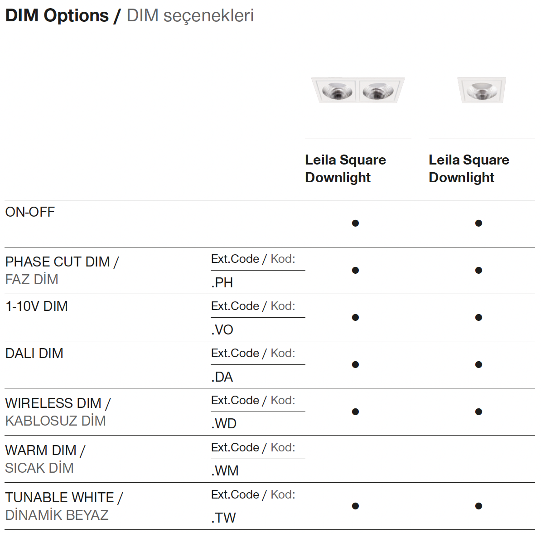Select the Phase Cut Dim dot for double downlight
Image resolution: width=541 pixels, height=533 pixels.
click(x=355, y=270)
